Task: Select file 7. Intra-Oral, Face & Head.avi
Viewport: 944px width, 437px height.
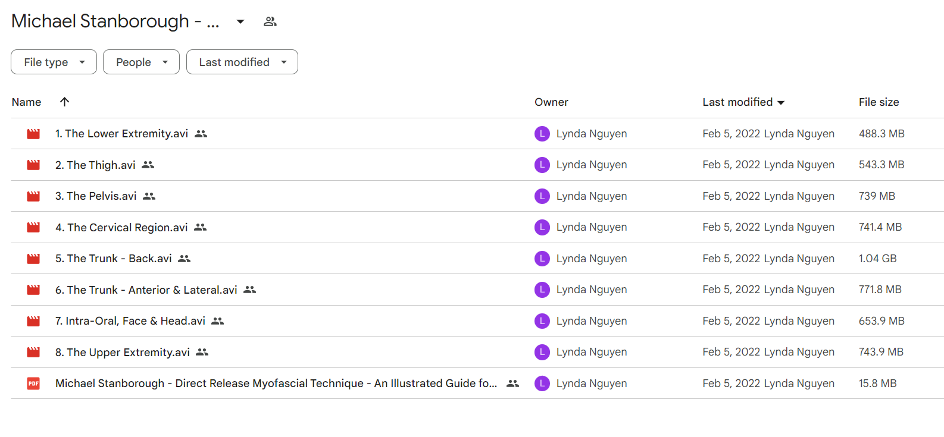Action: [x=130, y=321]
